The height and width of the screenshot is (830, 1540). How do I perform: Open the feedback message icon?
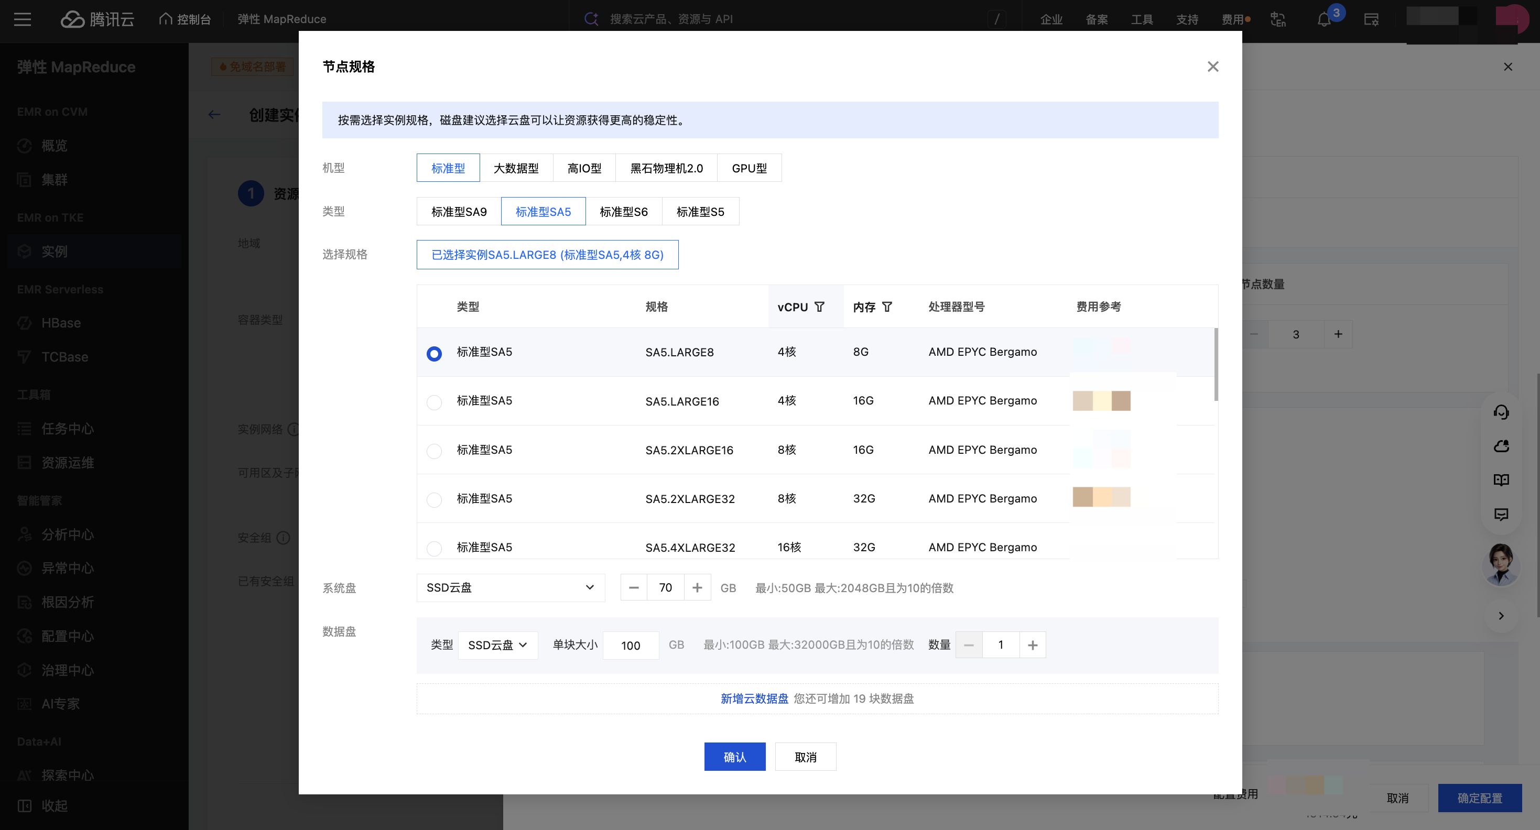[x=1501, y=515]
